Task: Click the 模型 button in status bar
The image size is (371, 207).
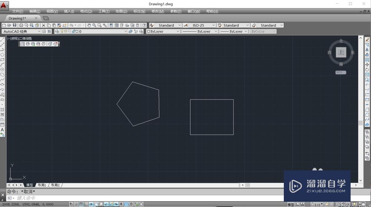Action: click(291, 204)
